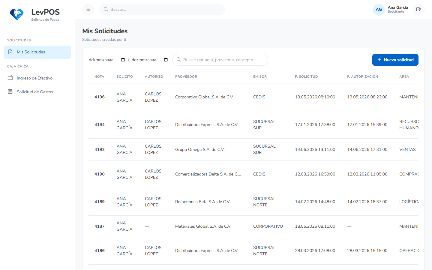Click the AG user avatar
Image resolution: width=432 pixels, height=270 pixels.
[x=379, y=9]
